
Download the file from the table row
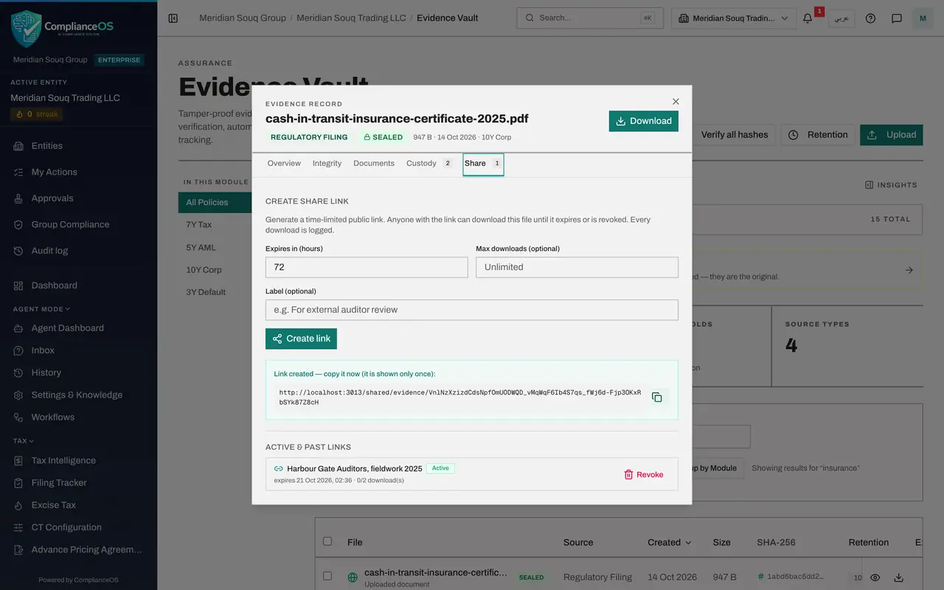898,577
